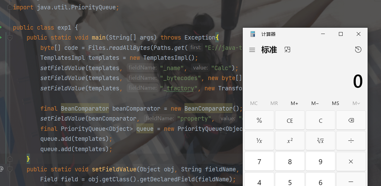
Task: Click the divide operator in Calculator
Action: tap(351, 141)
